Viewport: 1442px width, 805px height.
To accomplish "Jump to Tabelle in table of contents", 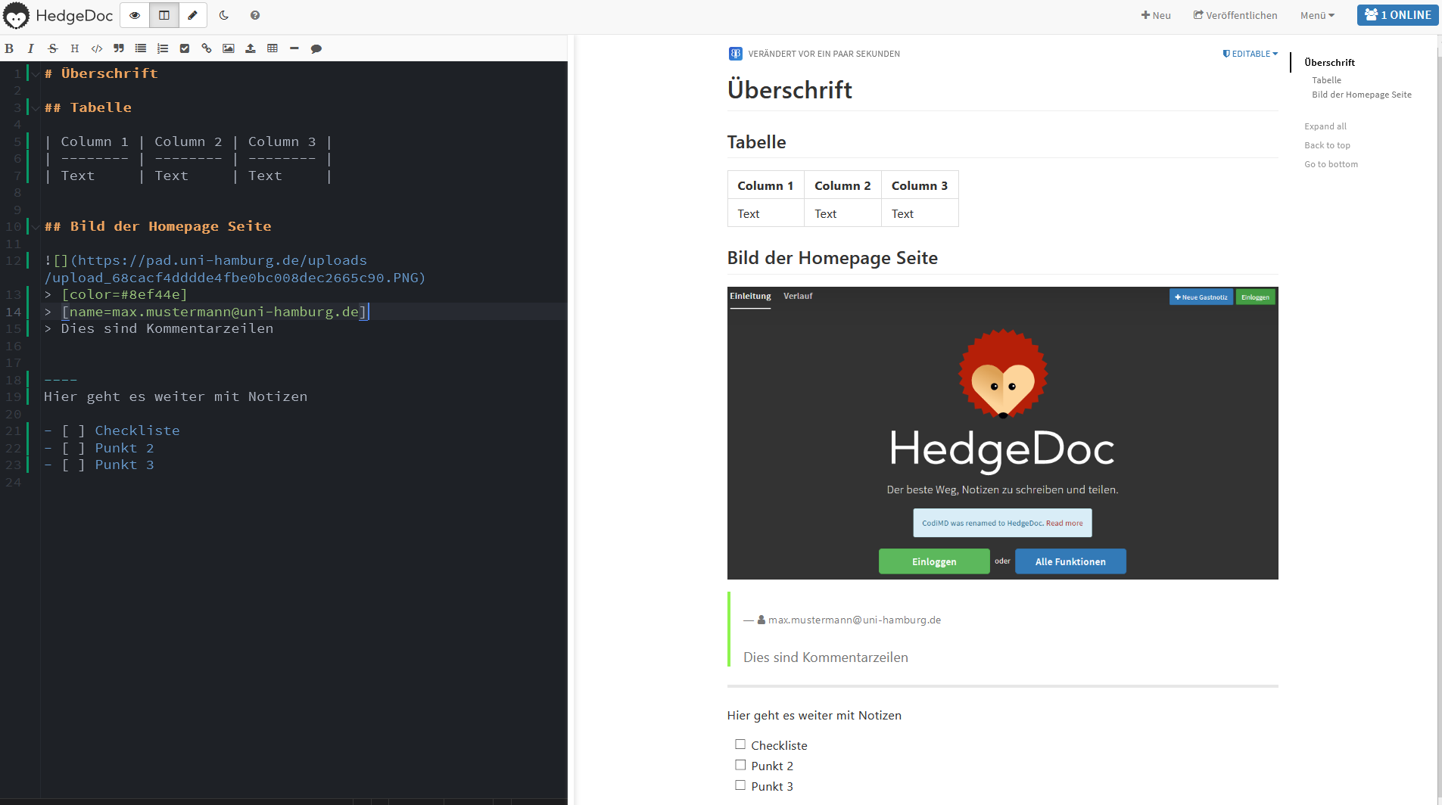I will tap(1327, 80).
